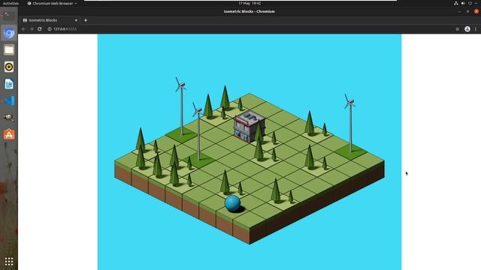Open the clock and calendar panel
This screenshot has width=481, height=270.
pyautogui.click(x=250, y=3)
